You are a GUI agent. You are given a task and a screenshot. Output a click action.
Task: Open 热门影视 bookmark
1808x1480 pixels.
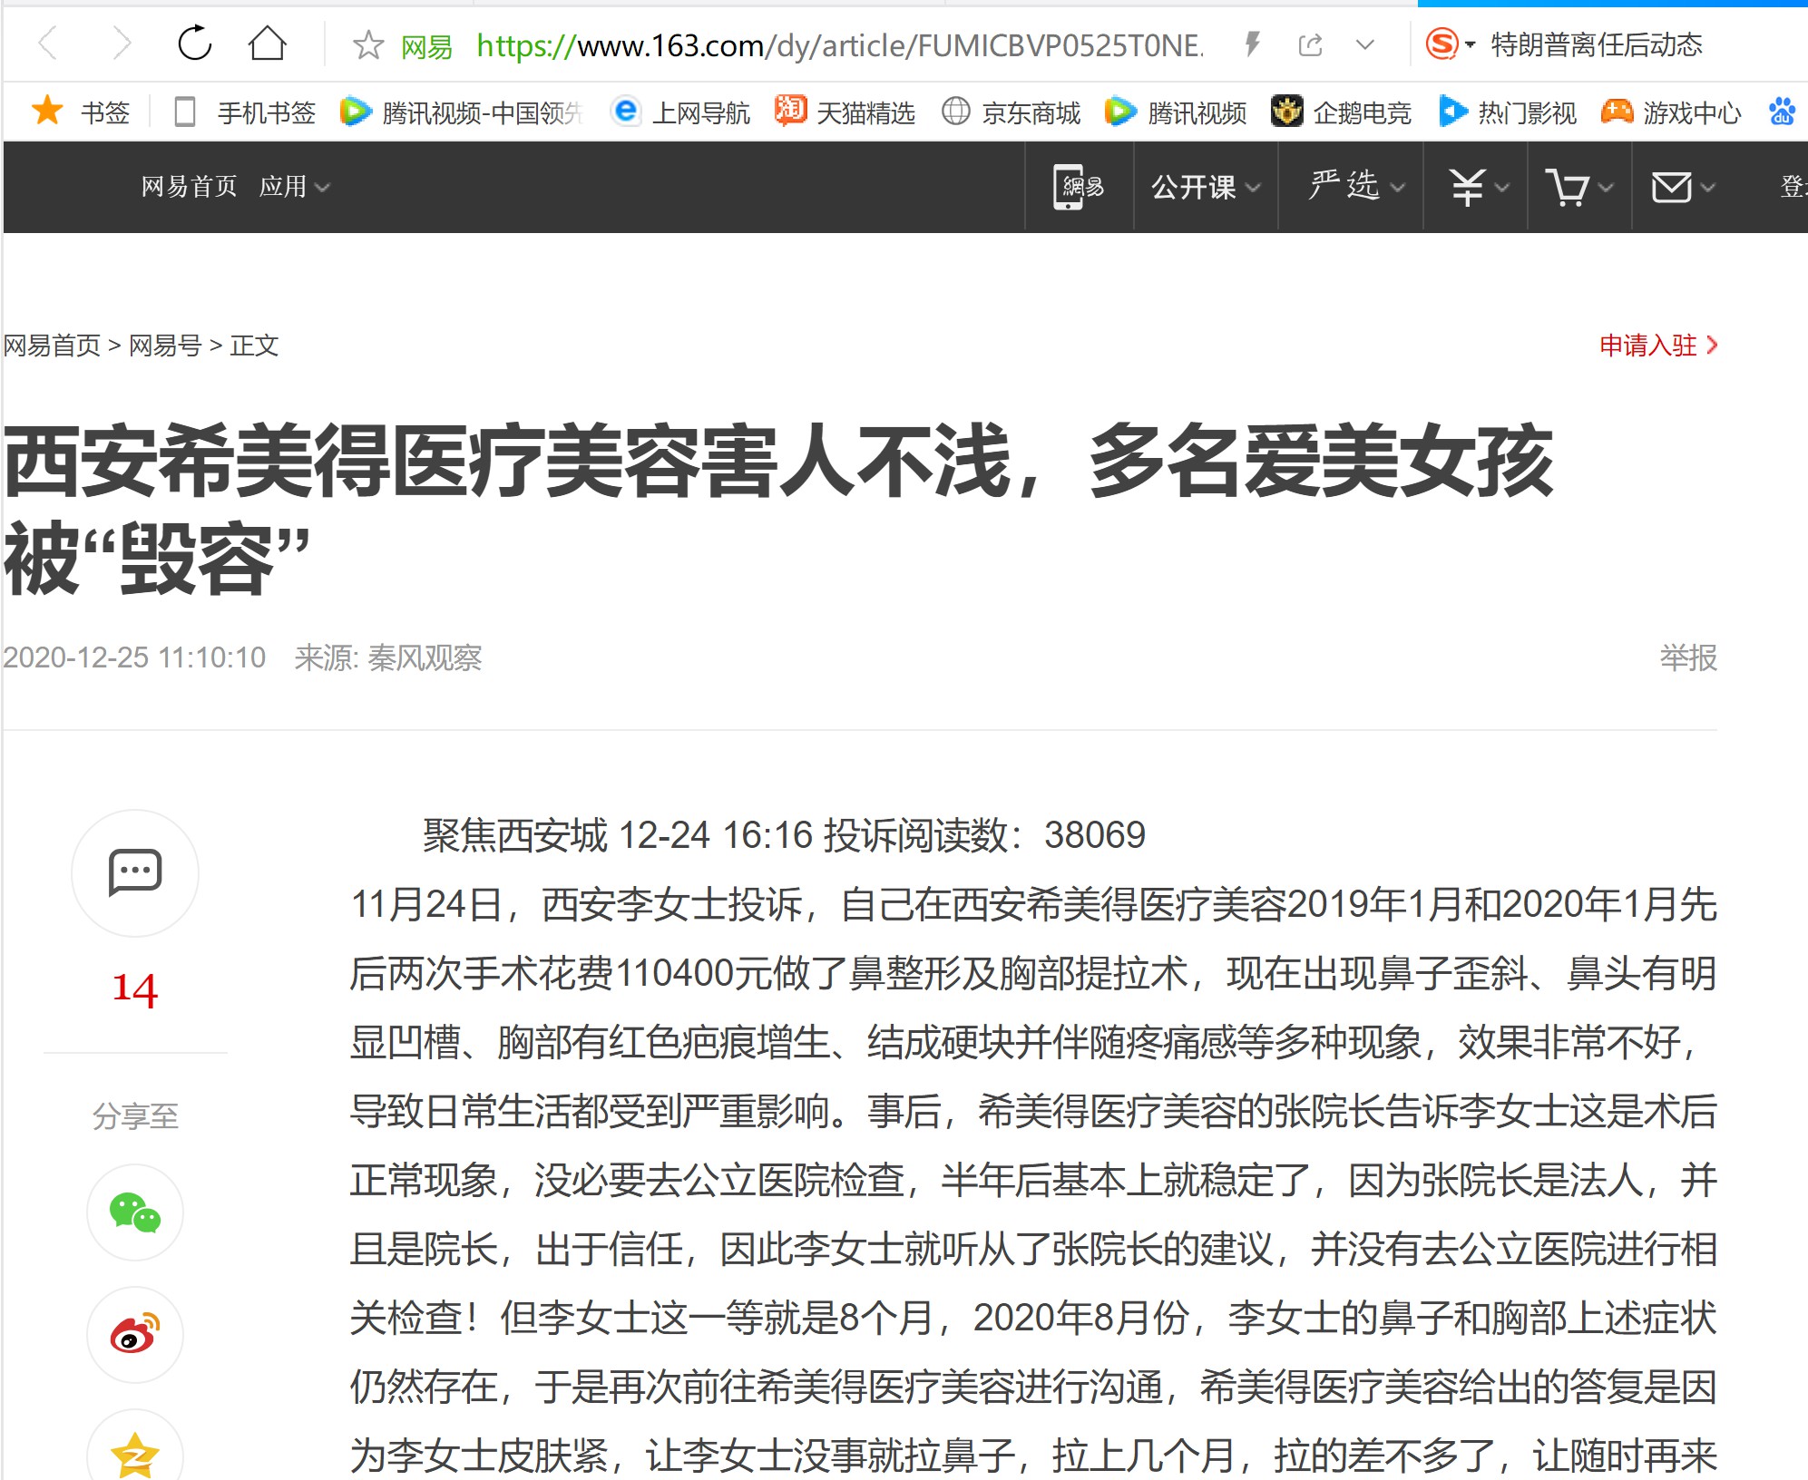pyautogui.click(x=1508, y=112)
